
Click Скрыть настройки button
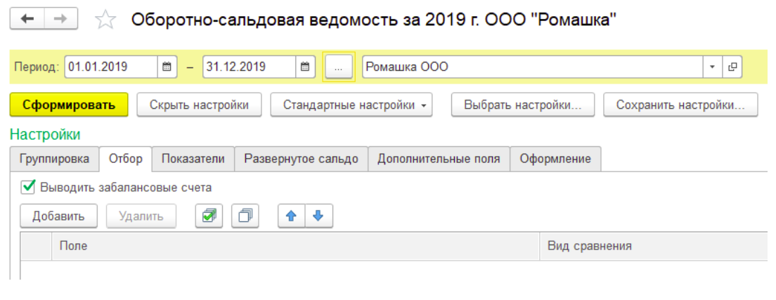[x=199, y=105]
